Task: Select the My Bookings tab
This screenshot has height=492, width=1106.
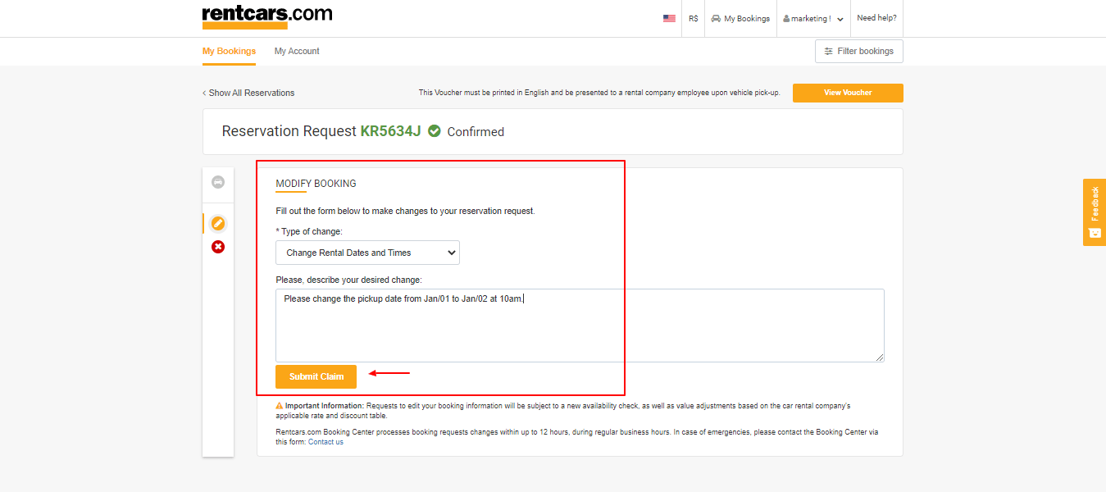Action: tap(229, 50)
